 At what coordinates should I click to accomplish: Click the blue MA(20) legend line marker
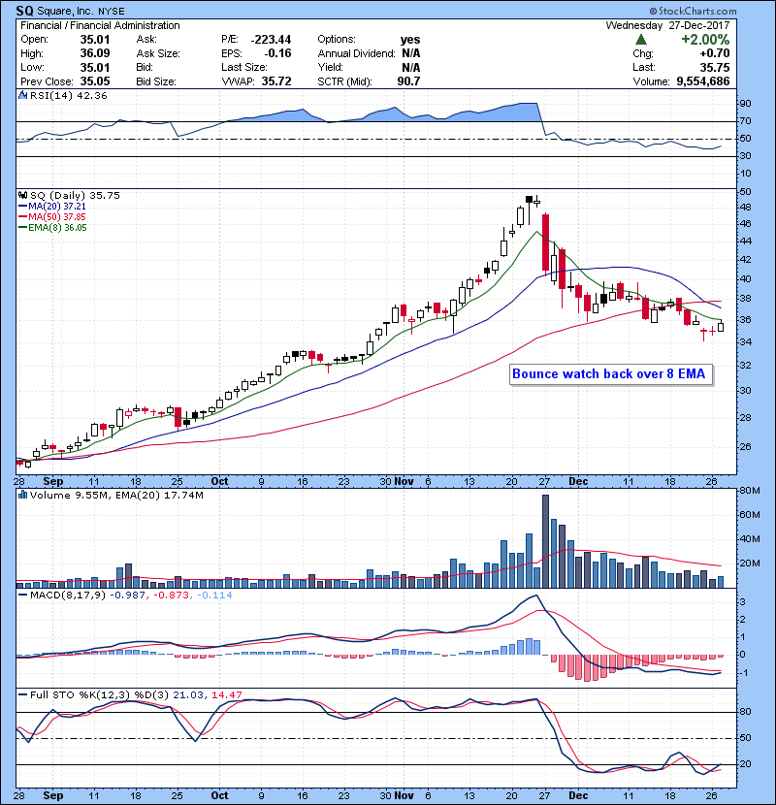[22, 207]
